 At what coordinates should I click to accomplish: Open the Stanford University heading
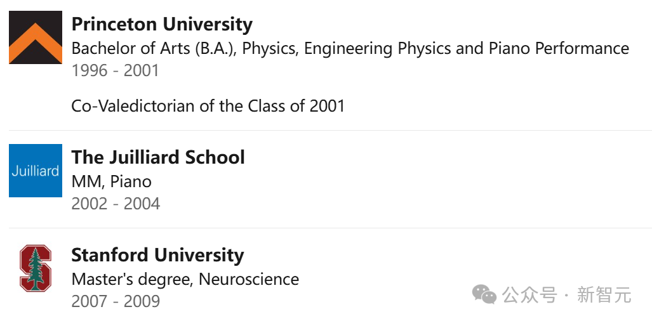click(x=157, y=255)
